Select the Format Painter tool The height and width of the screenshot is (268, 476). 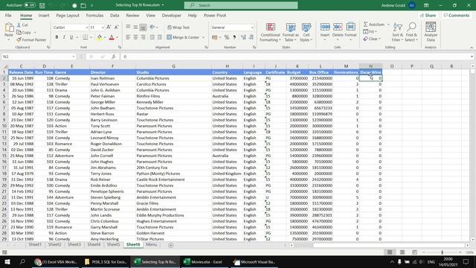pos(31,39)
